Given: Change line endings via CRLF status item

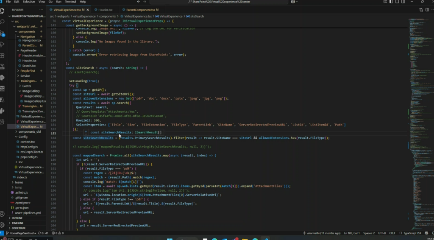Looking at the screenshot, I should pos(392,233).
